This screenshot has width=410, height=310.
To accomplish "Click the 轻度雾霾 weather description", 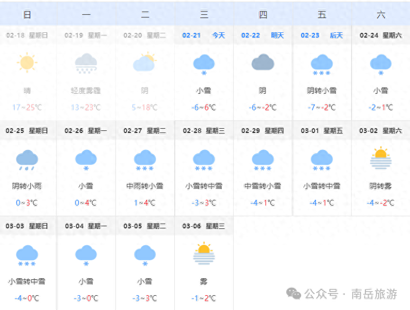I will [x=86, y=91].
